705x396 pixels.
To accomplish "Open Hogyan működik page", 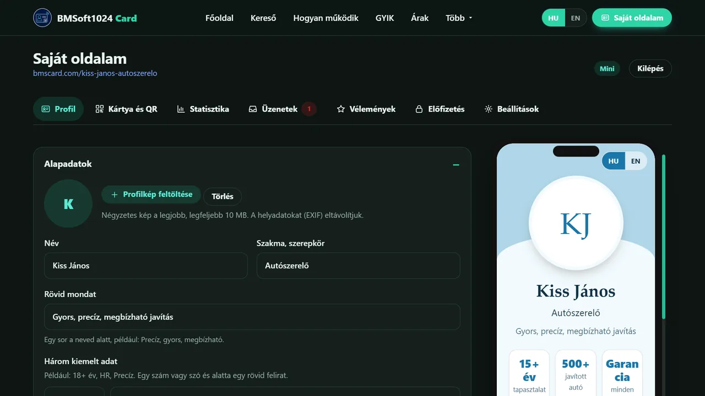I will (326, 18).
